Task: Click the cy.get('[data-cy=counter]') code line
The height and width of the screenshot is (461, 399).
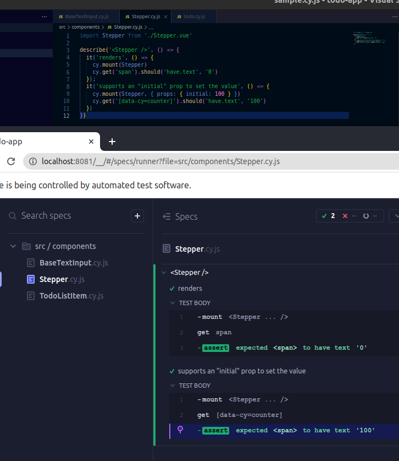Action: pos(179,101)
